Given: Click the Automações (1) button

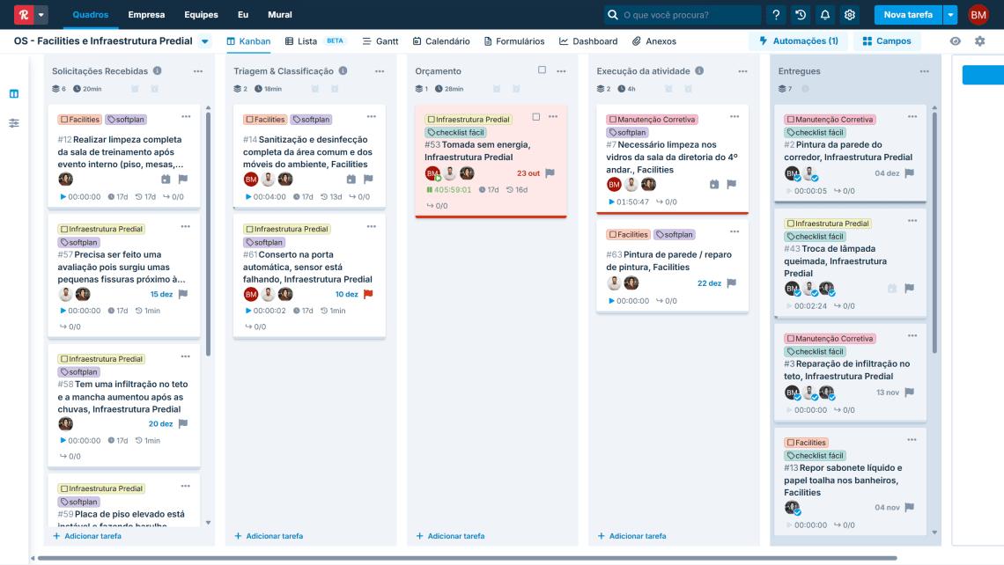Looking at the screenshot, I should click(x=798, y=41).
